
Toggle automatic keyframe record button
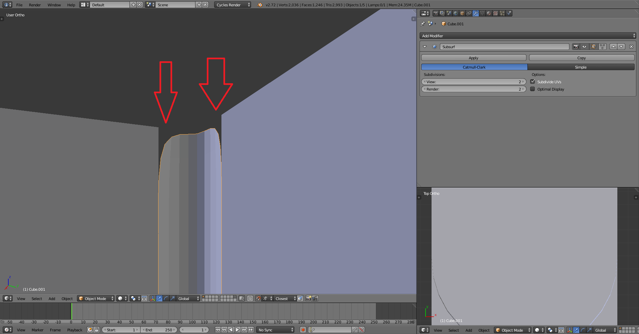click(303, 330)
